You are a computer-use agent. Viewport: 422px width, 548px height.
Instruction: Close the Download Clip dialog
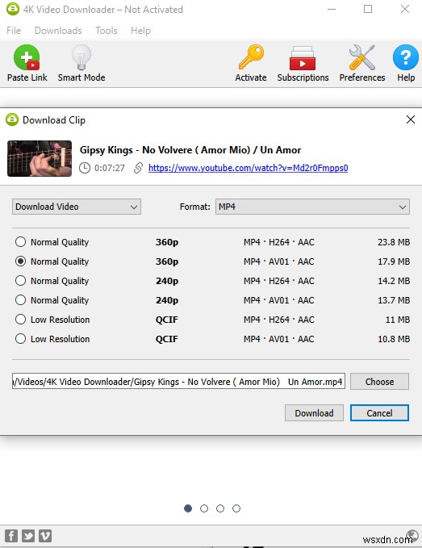411,119
